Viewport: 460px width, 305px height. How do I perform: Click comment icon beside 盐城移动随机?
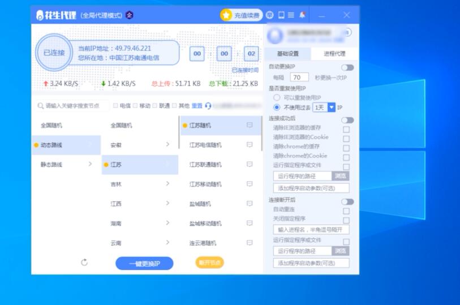pos(250,223)
